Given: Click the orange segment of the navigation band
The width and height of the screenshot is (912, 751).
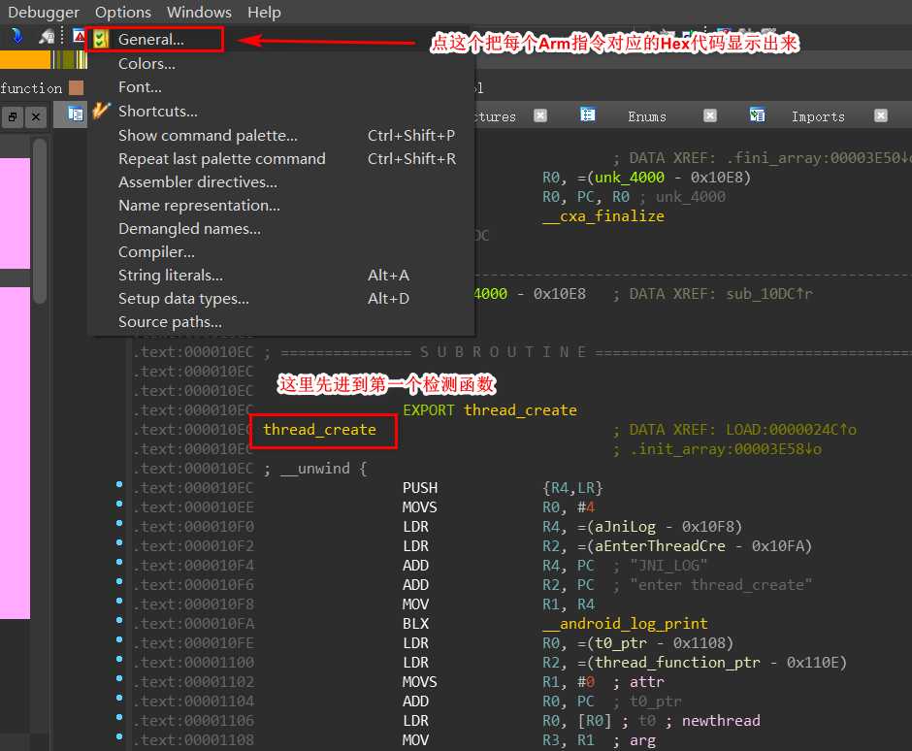Looking at the screenshot, I should click(x=25, y=59).
